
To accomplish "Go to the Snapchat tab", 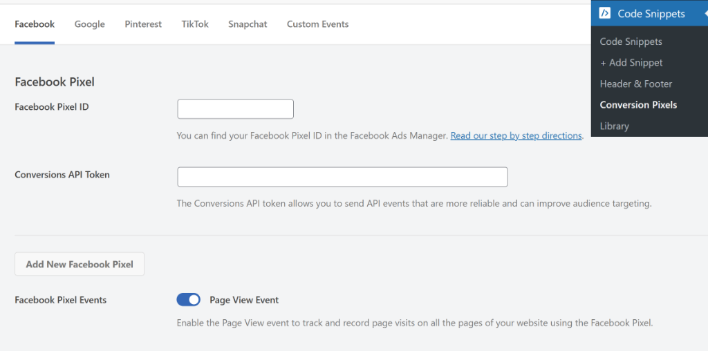I will [x=248, y=24].
